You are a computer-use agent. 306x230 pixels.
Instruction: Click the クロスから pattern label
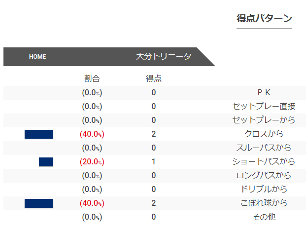click(264, 134)
